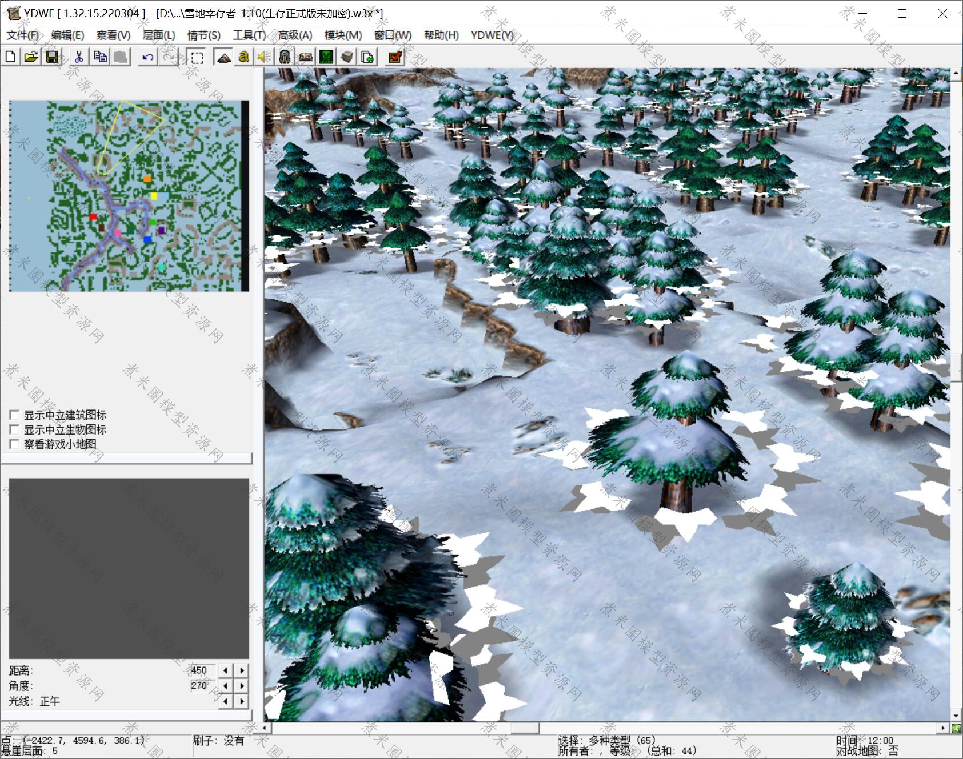Decrease 角度 with left arrow button
The width and height of the screenshot is (963, 759).
click(x=226, y=686)
